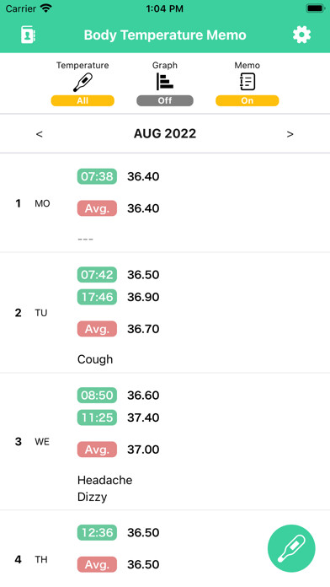Open the 17:46 reading of 36.90

(118, 297)
